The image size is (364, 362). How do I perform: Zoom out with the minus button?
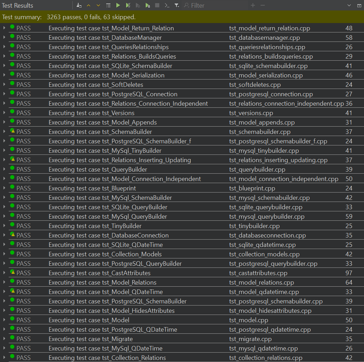point(263,5)
